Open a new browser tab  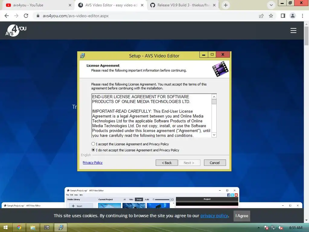226,5
